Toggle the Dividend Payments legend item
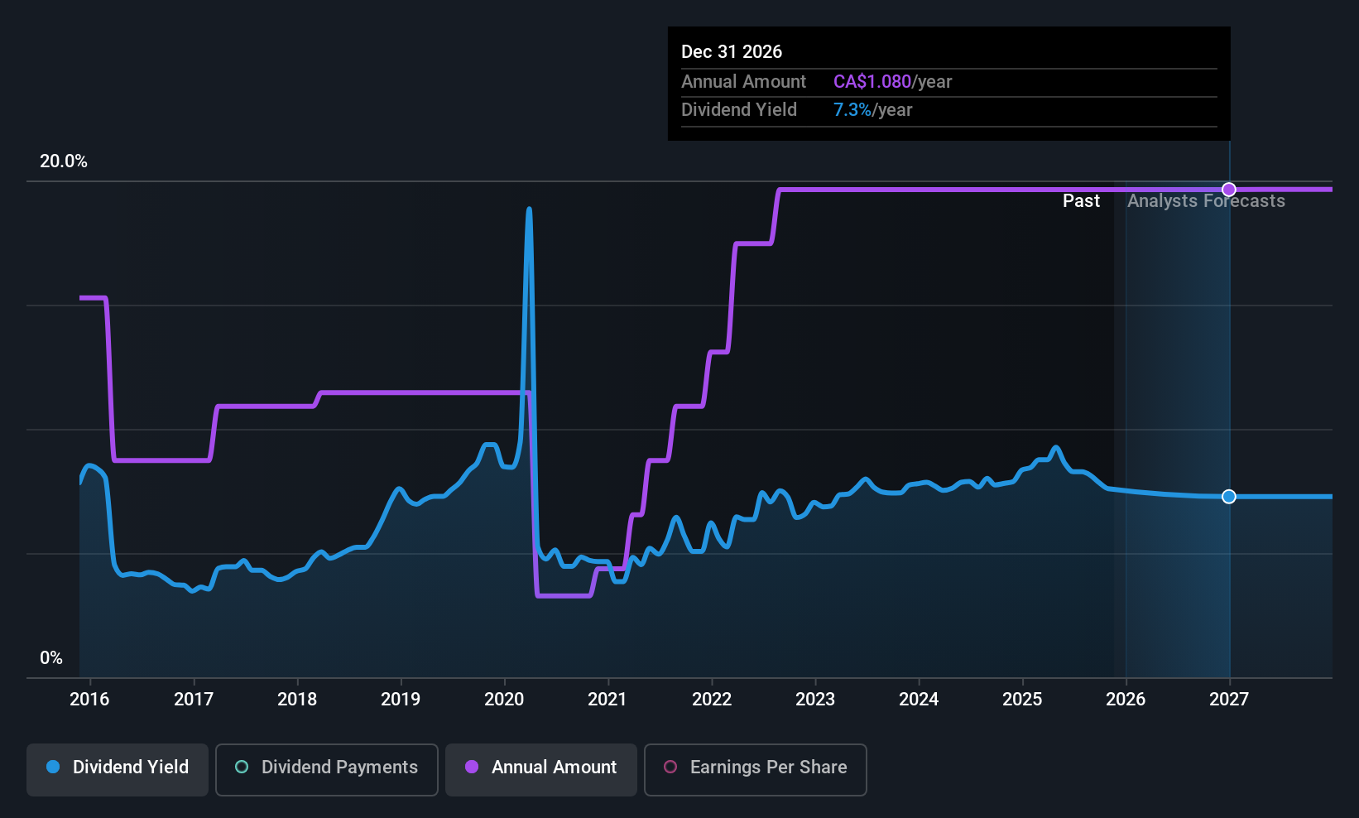The width and height of the screenshot is (1359, 818). point(326,769)
